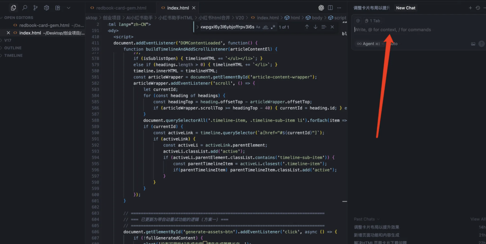Open the Search view icon
486x244 pixels.
pos(25,8)
